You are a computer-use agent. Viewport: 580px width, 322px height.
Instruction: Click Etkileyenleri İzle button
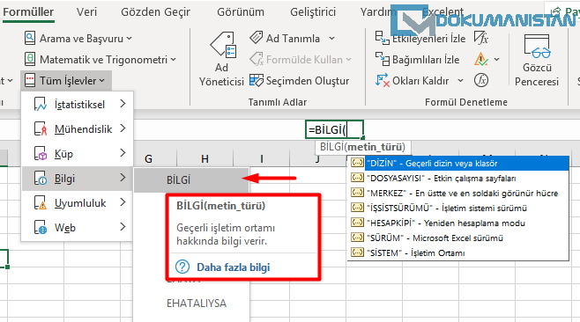point(420,39)
